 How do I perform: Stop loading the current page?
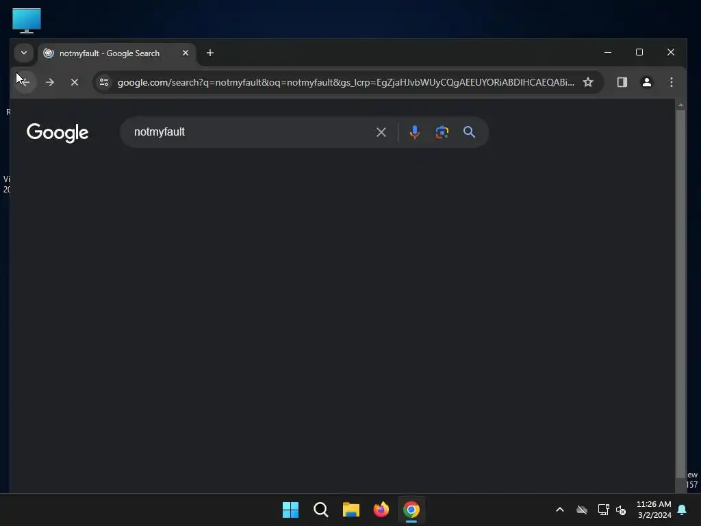(x=75, y=82)
